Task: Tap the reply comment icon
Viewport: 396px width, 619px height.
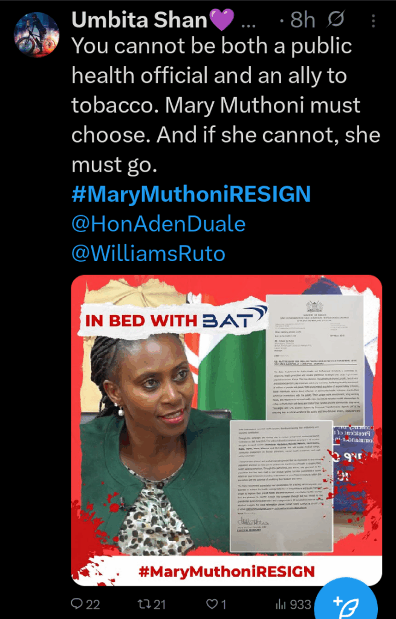Action: [x=77, y=604]
